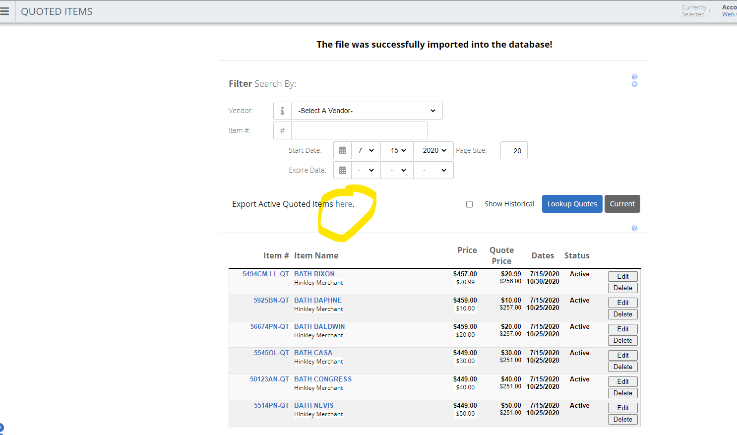The width and height of the screenshot is (737, 435).
Task: Open item 5494CM-LL-QT details
Action: pyautogui.click(x=265, y=273)
